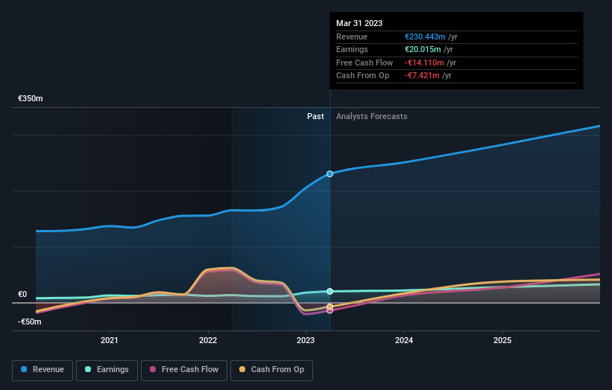This screenshot has height=390, width=612.
Task: Click the €230.443m revenue value
Action: (425, 36)
